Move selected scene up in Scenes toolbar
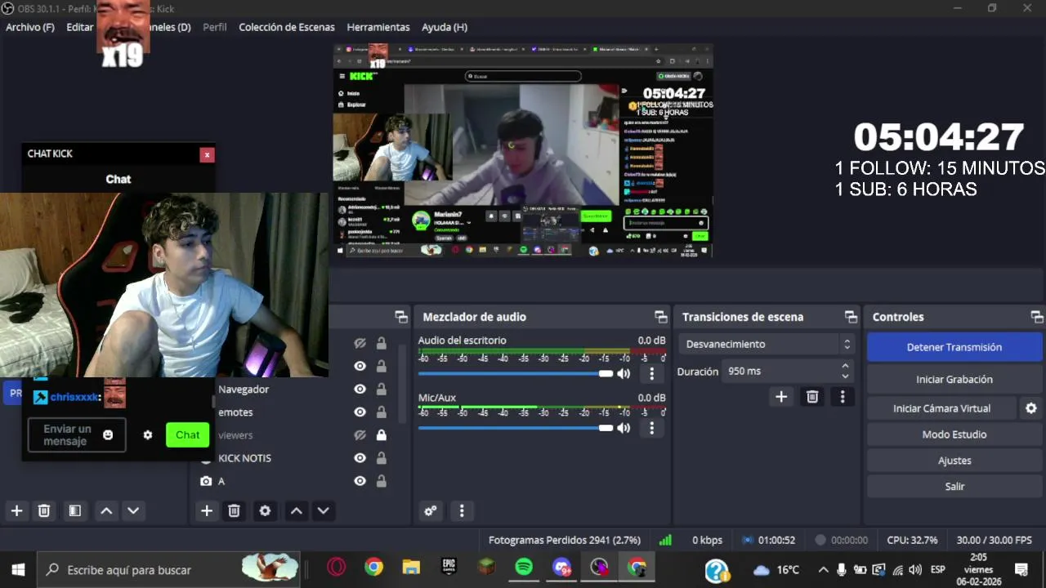1046x588 pixels. pos(106,510)
